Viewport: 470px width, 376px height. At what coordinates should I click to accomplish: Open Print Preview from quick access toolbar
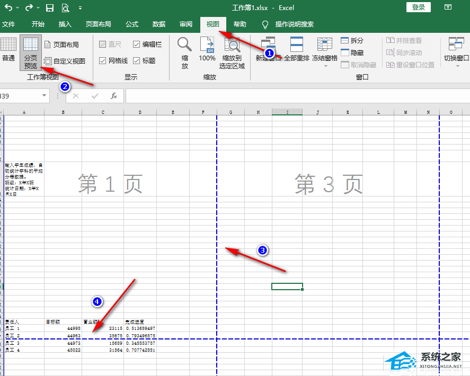[65, 8]
